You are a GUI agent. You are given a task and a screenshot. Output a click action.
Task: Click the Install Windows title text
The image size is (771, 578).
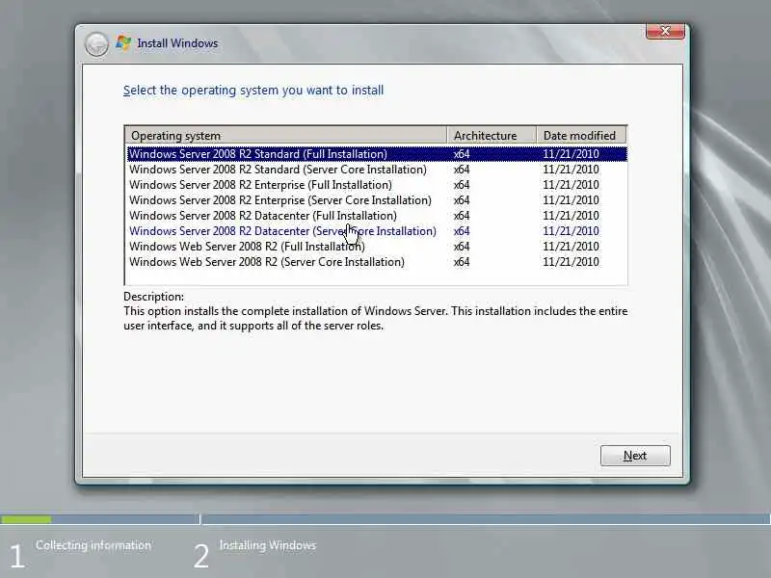[x=177, y=43]
